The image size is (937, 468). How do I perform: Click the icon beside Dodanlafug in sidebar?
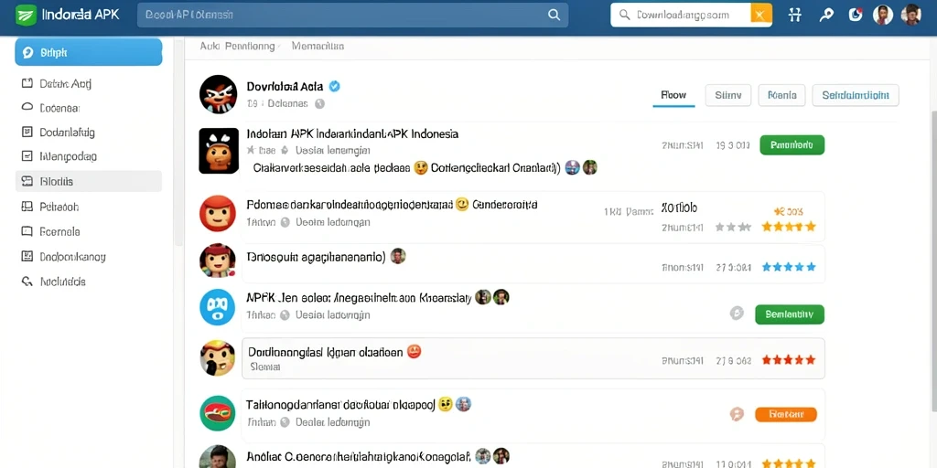pyautogui.click(x=27, y=132)
